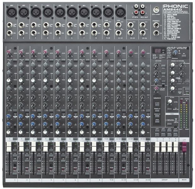Switch on the channel 9-10 ON button
Image resolution: width=195 pixels, height=189 pixels.
pos(112,139)
